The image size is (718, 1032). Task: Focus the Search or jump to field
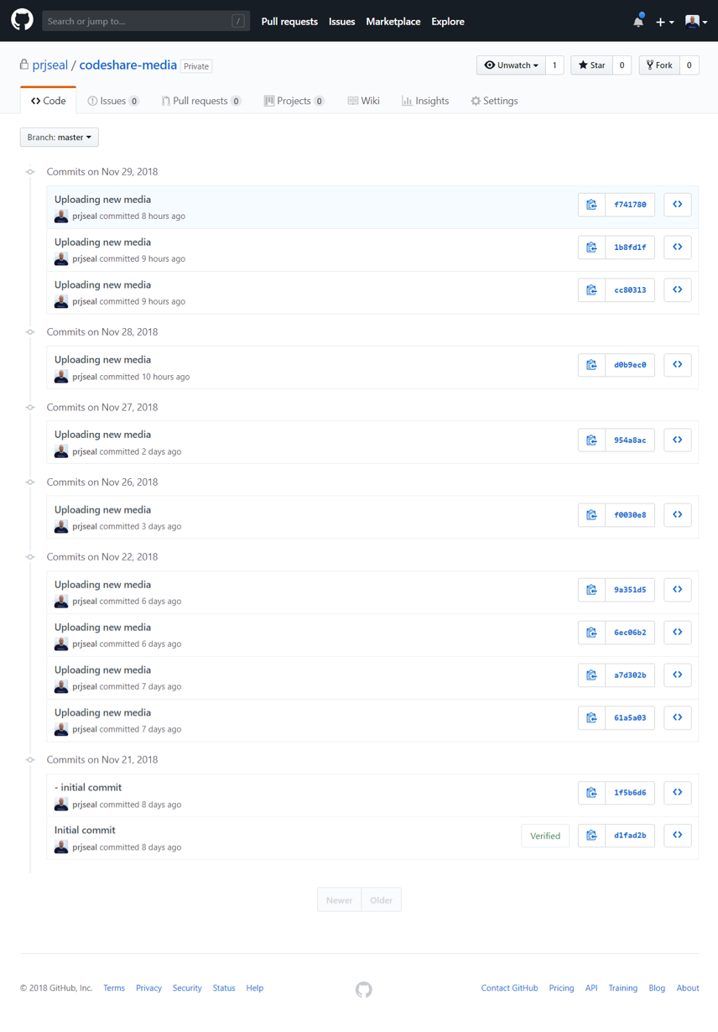point(138,21)
